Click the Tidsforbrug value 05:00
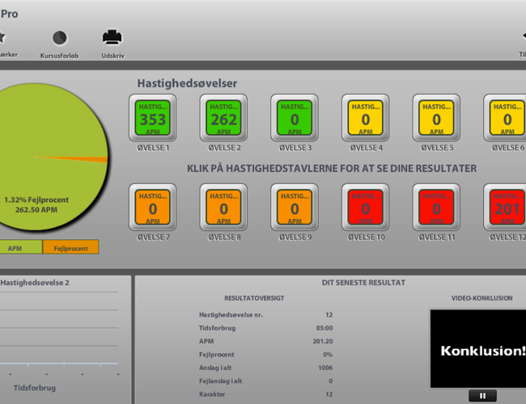The image size is (526, 404). pyautogui.click(x=325, y=328)
